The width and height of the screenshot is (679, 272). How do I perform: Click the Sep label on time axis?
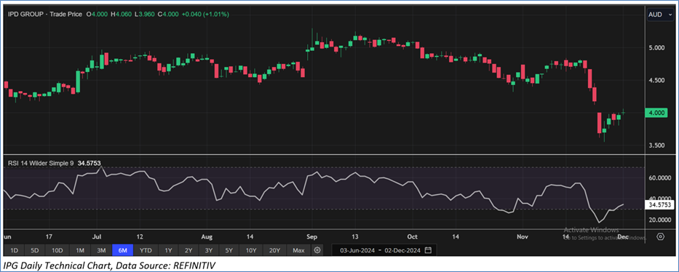coord(311,237)
